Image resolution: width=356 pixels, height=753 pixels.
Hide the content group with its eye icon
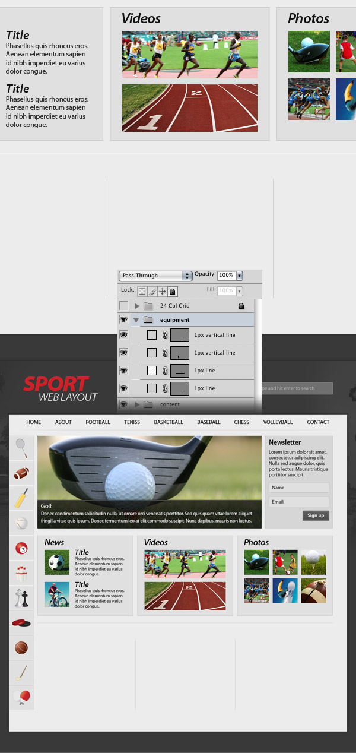[x=123, y=404]
